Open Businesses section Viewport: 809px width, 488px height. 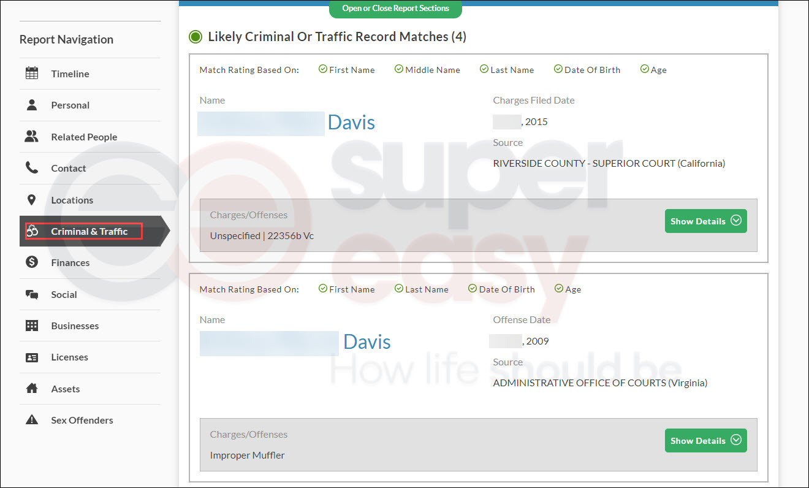coord(89,326)
